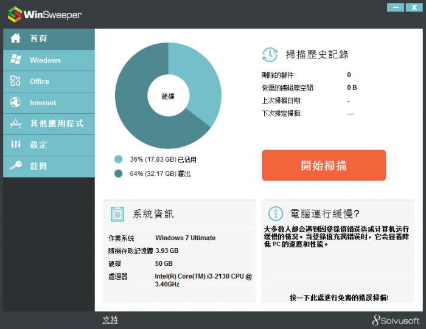
Task: Switch to the Windows section
Action: 49,60
